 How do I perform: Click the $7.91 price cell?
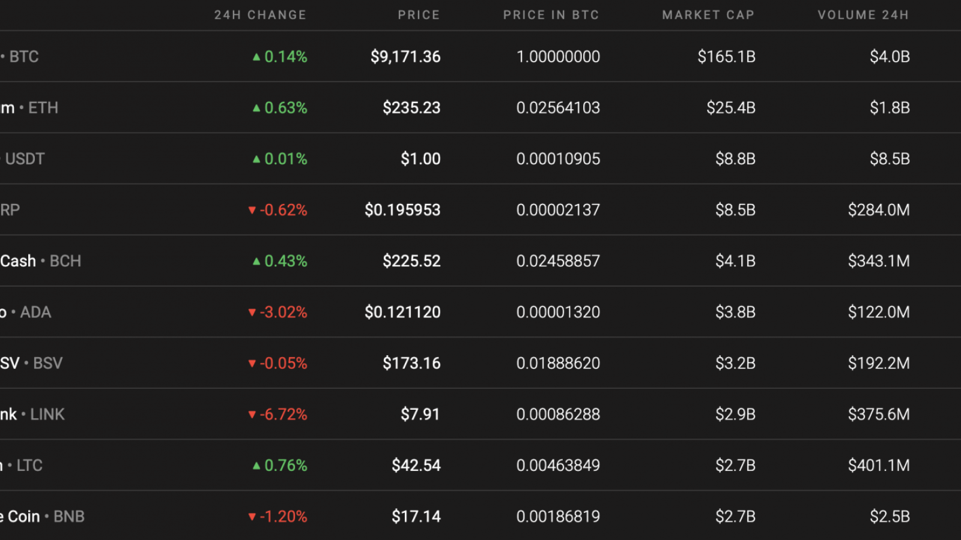420,414
